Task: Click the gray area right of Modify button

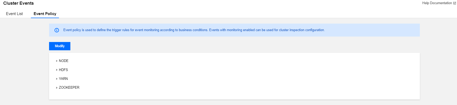Action: pyautogui.click(x=208, y=46)
